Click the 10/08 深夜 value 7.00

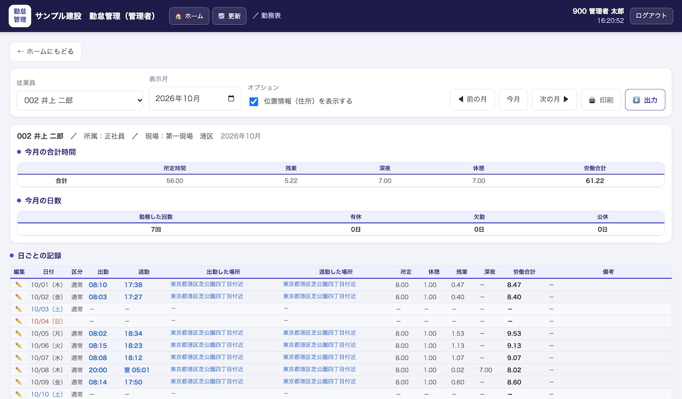[x=486, y=370]
